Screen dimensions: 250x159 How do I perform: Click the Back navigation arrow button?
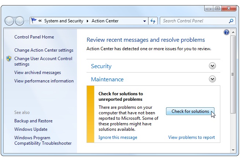coord(9,21)
